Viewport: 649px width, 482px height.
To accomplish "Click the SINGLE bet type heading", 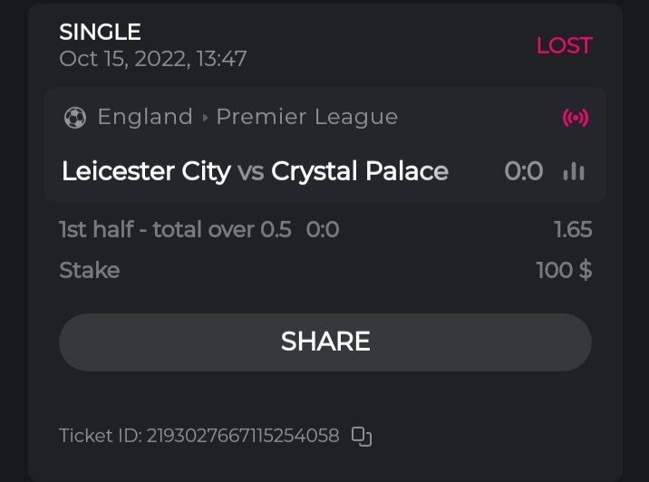I will tap(100, 33).
